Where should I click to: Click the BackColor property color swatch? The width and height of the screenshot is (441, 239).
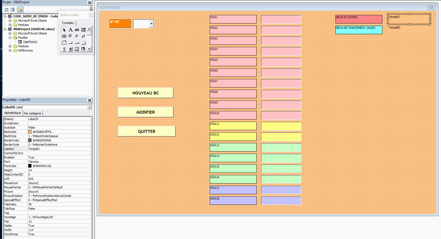(x=30, y=132)
